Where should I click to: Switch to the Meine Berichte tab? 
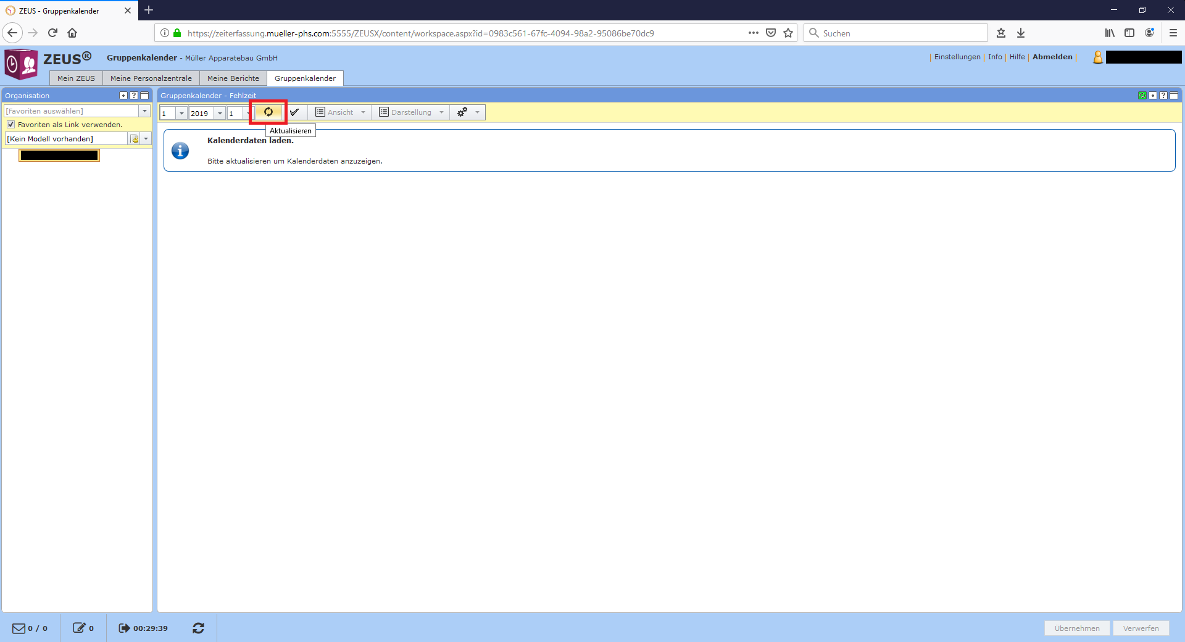[233, 78]
